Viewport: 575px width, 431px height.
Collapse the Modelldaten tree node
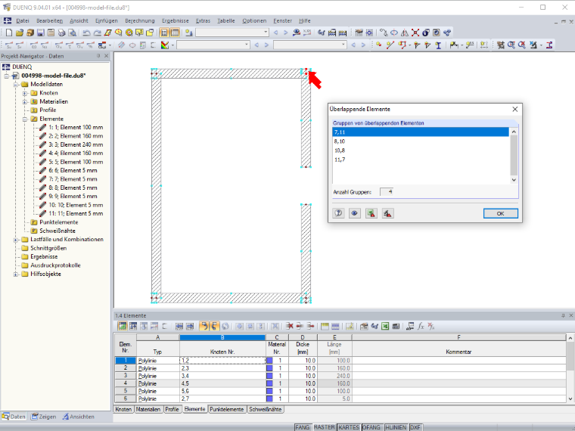pyautogui.click(x=16, y=84)
